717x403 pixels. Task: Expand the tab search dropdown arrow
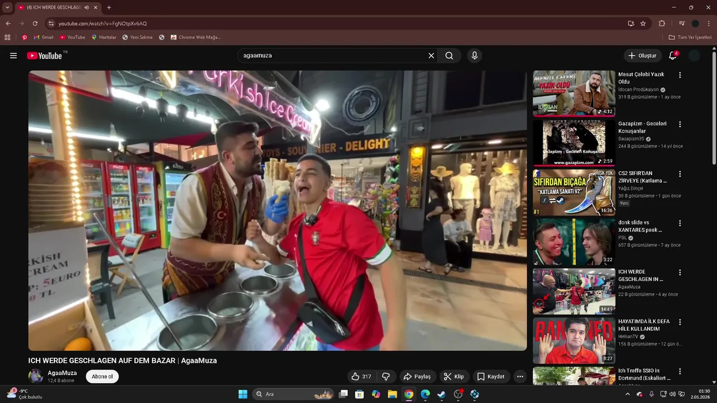pyautogui.click(x=7, y=7)
